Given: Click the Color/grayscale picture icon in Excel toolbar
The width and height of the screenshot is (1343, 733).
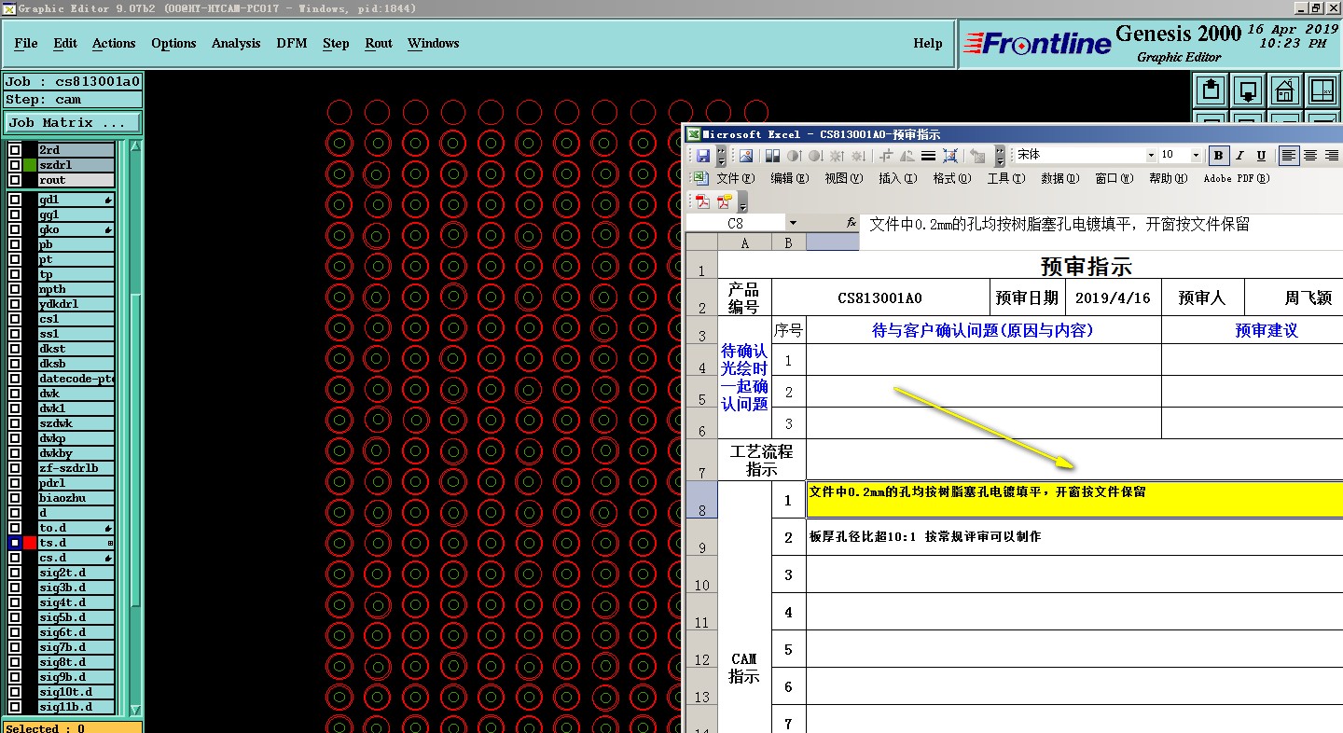Looking at the screenshot, I should click(x=771, y=155).
